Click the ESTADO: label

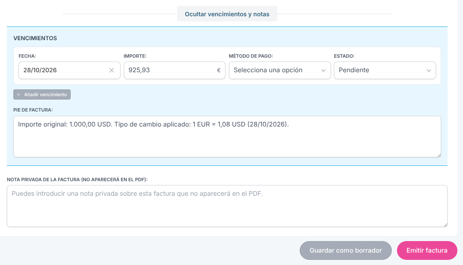(344, 56)
